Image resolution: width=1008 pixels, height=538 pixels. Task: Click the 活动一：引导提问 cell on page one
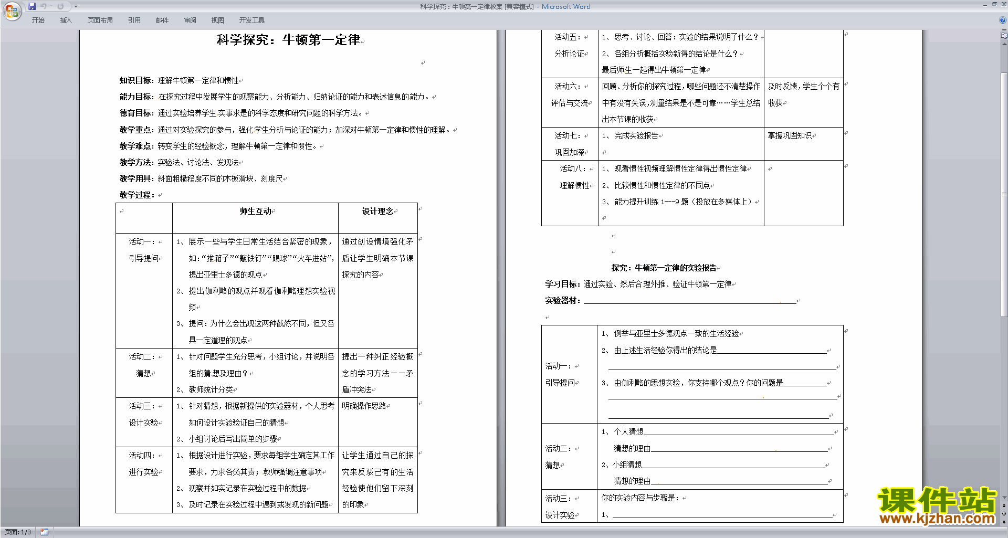tap(144, 291)
